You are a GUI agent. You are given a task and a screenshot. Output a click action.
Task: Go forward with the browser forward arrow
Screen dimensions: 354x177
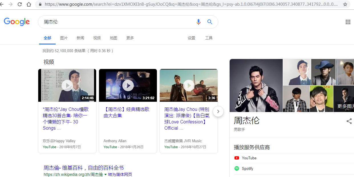tap(11, 4)
